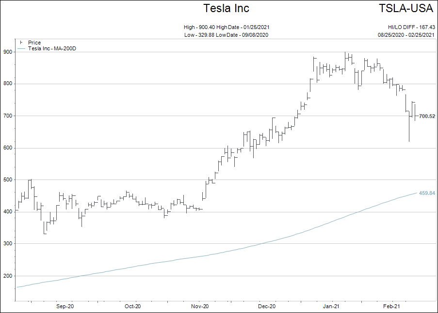Click the Price legend tick marker icon
The width and height of the screenshot is (438, 313).
(x=21, y=43)
